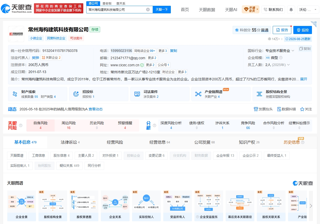Click help icon next to 天眼风险

21,125
